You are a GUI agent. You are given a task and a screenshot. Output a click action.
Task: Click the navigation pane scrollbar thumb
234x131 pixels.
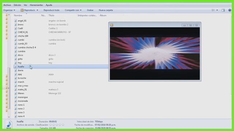pyautogui.click(x=9, y=88)
